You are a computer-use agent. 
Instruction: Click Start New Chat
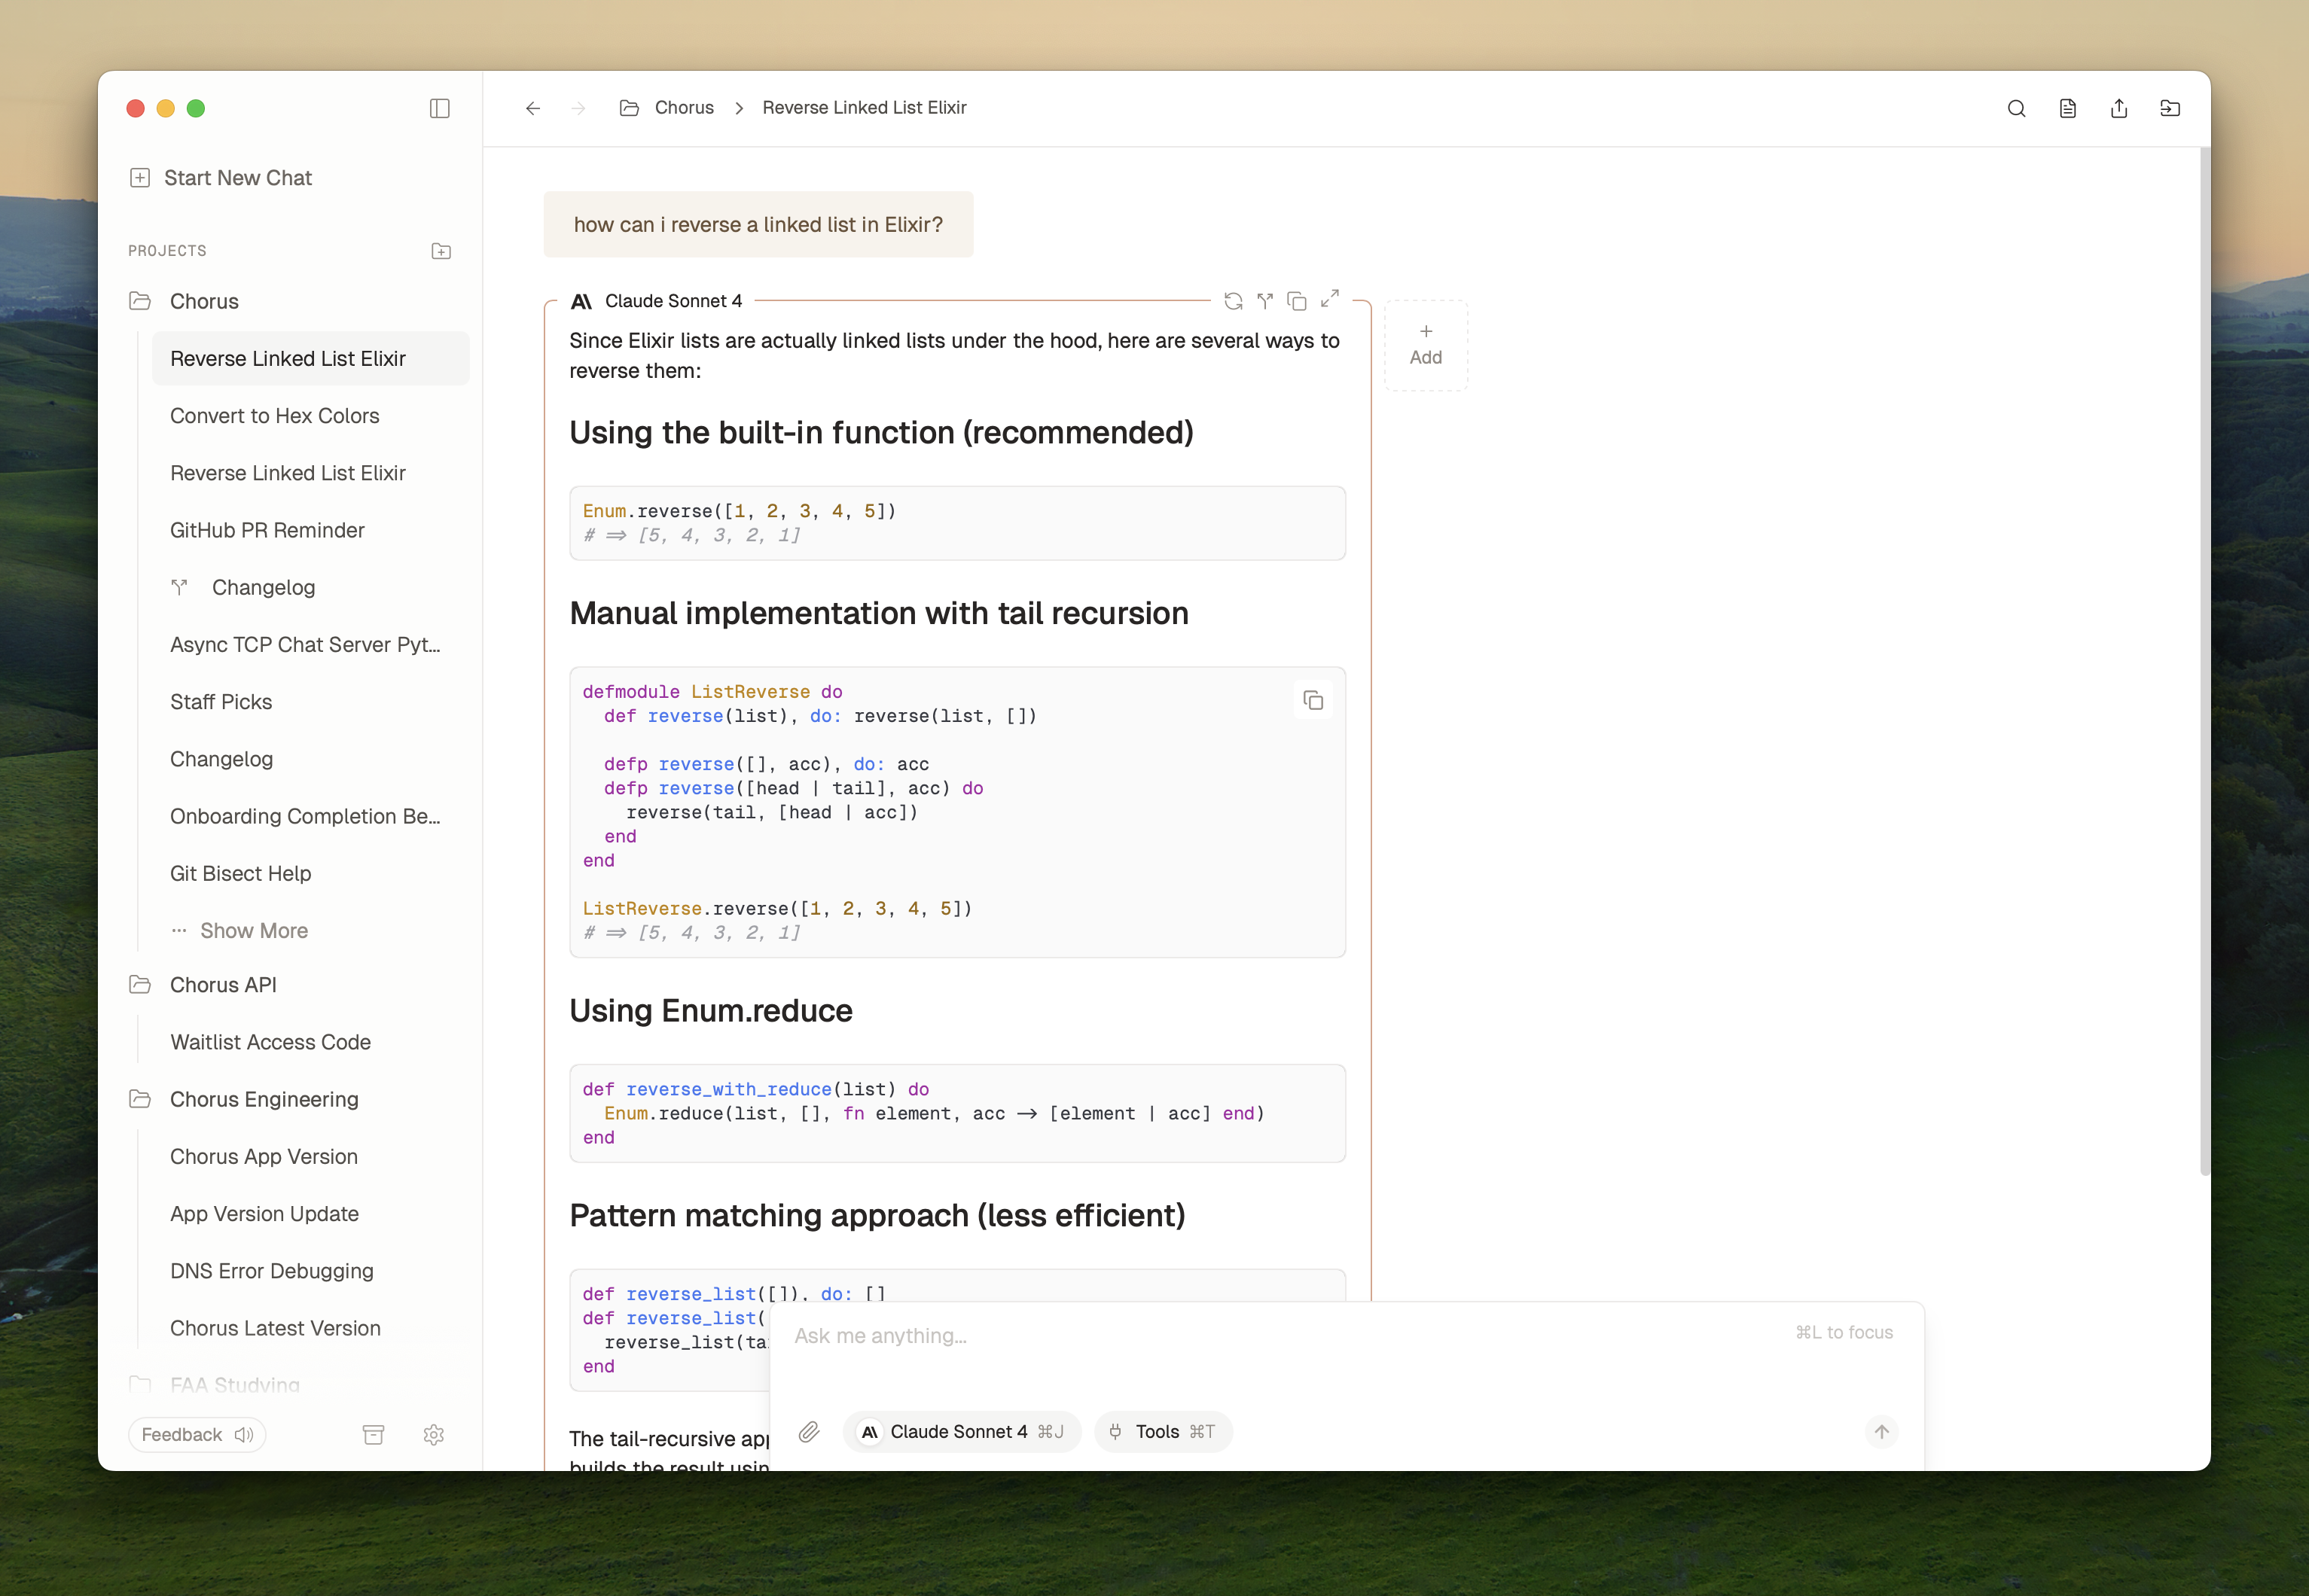[x=237, y=178]
